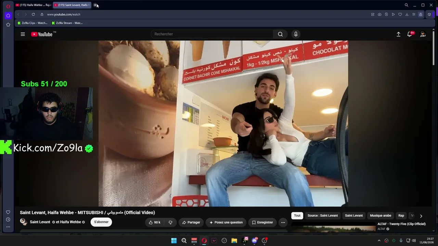The height and width of the screenshot is (246, 438).
Task: Open the Opera sidebar home start page
Action: (x=8, y=15)
